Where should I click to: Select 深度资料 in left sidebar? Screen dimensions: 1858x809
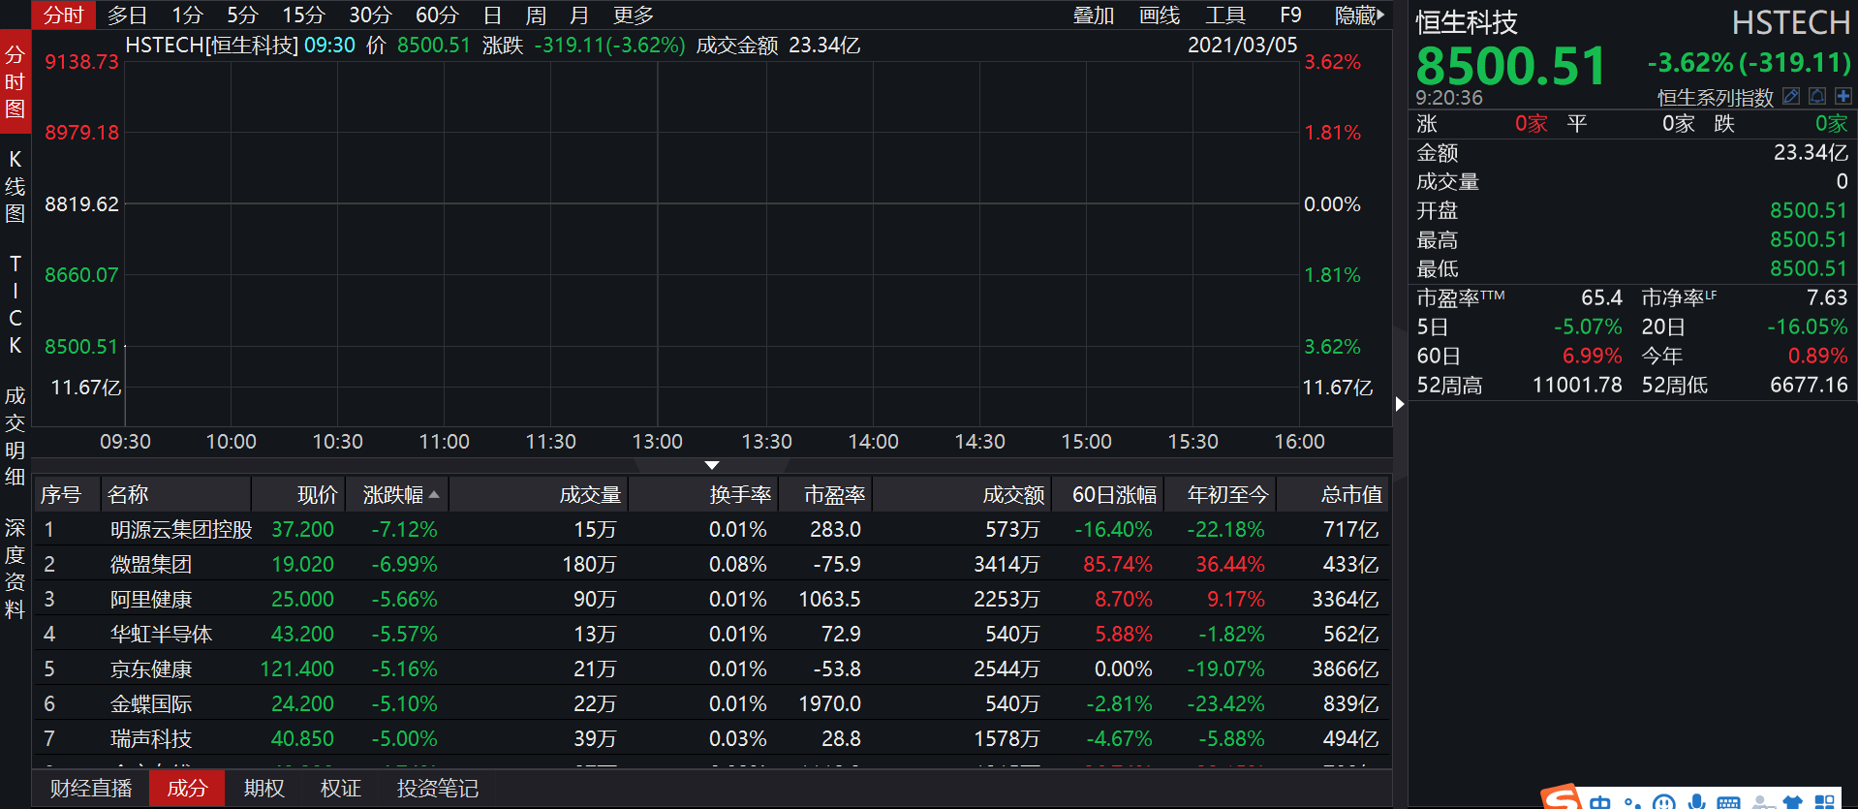(15, 568)
